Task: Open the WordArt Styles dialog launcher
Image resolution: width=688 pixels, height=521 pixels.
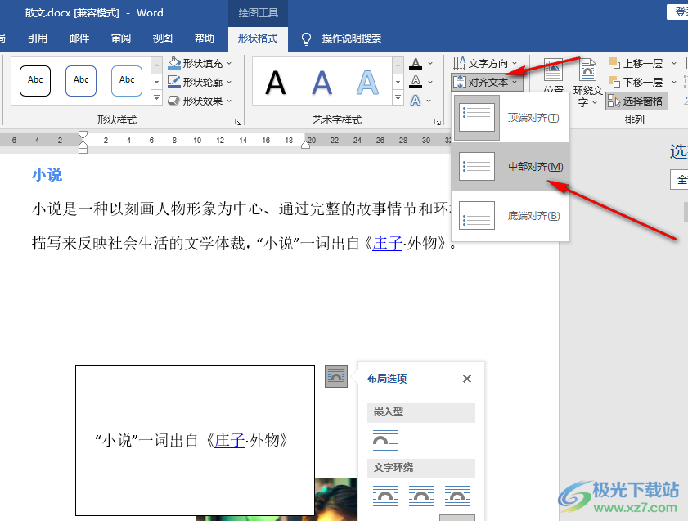Action: [x=438, y=122]
